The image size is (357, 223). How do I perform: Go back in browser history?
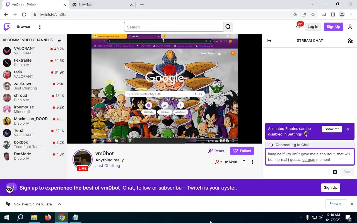point(6,14)
